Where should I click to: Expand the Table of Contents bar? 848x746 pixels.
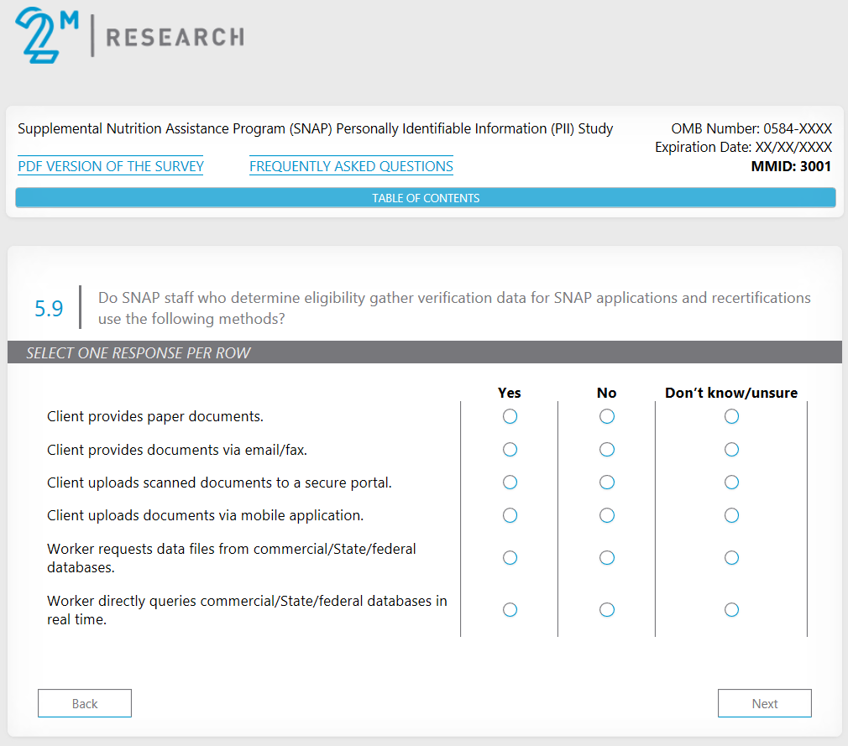(426, 198)
